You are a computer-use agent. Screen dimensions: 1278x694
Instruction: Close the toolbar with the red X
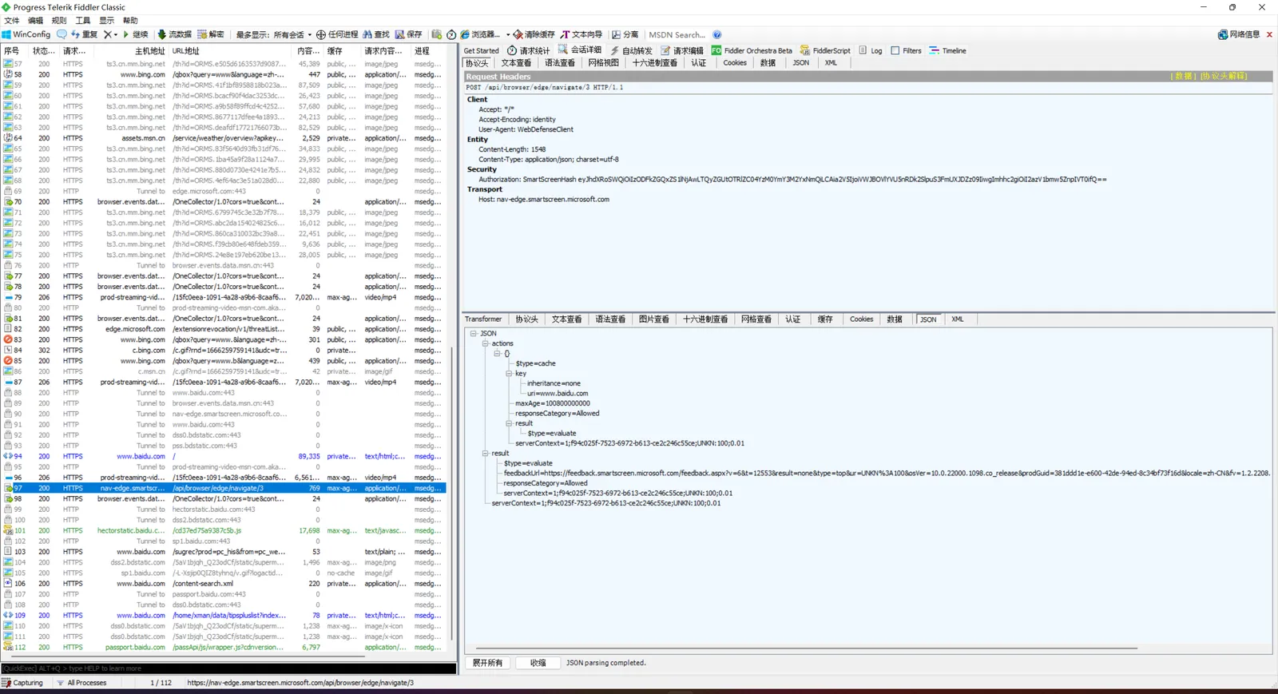1269,34
